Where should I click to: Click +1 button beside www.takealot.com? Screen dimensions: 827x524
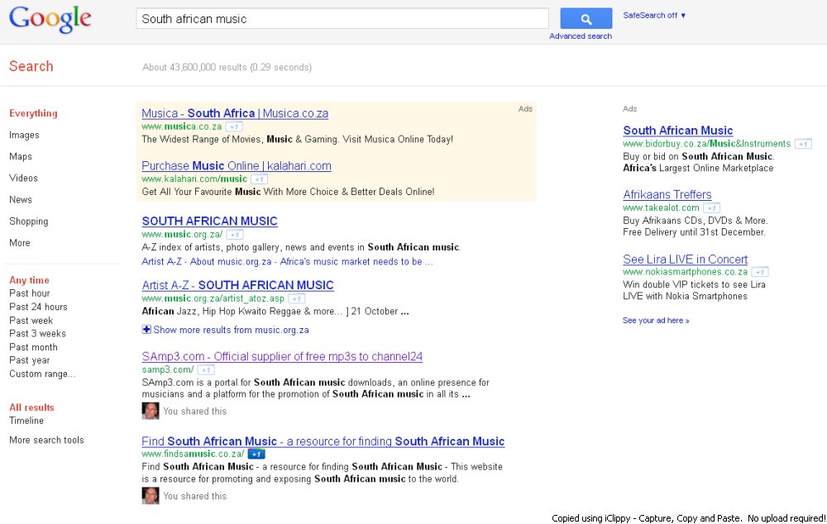(712, 207)
